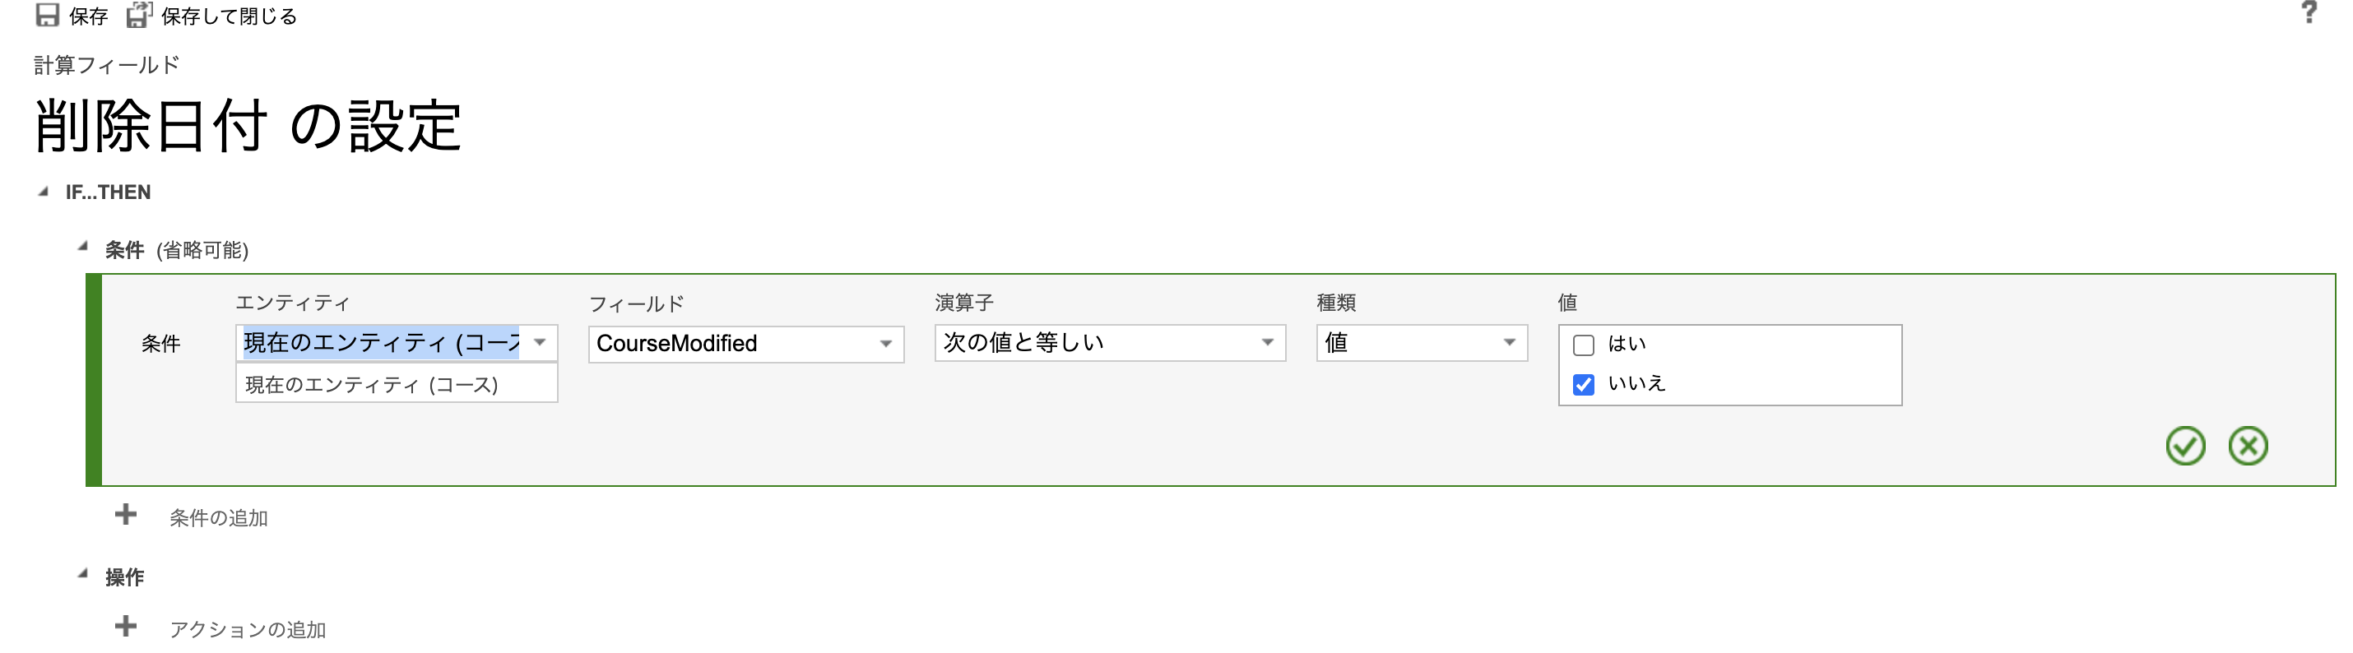Uncheck the いいえ checkbox
This screenshot has width=2353, height=653.
(1584, 383)
